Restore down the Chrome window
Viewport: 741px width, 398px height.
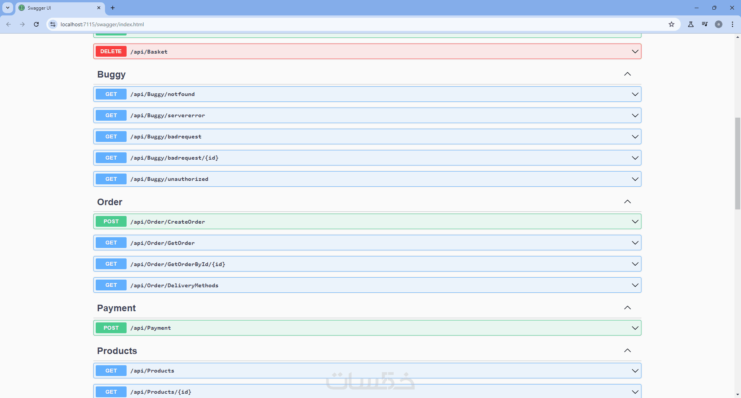click(714, 8)
